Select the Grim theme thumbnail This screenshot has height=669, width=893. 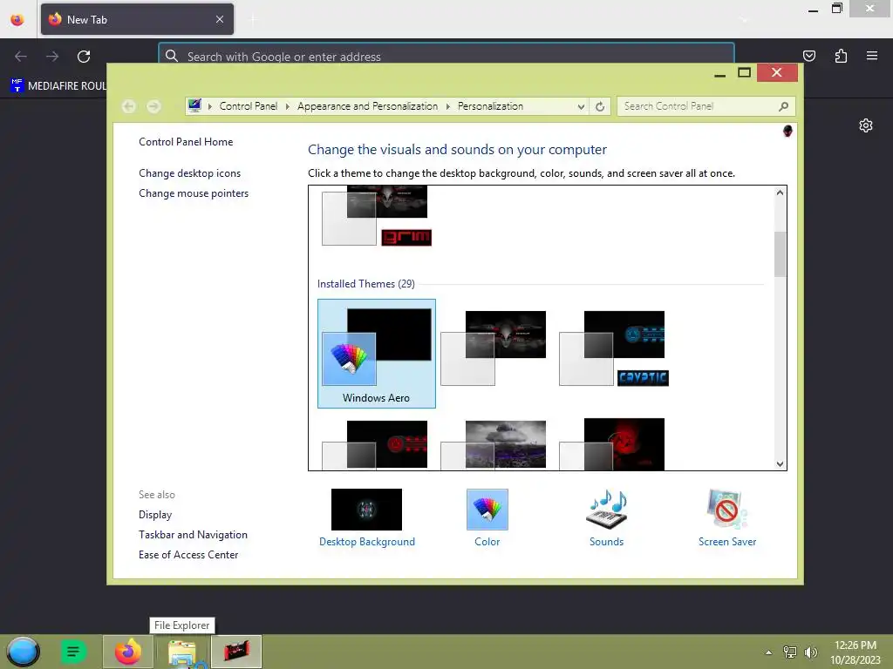pyautogui.click(x=377, y=217)
